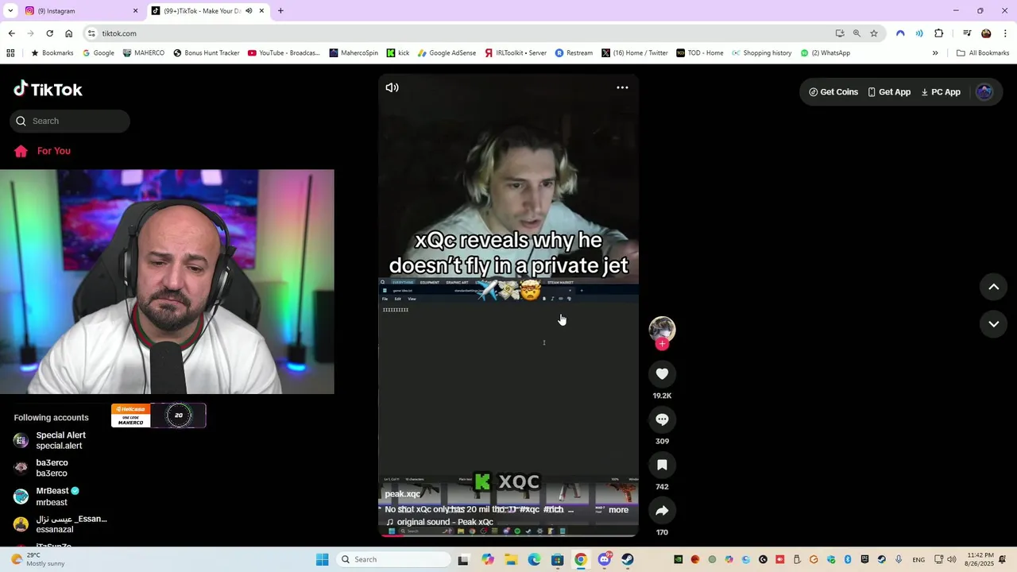Go to next video with down chevron
The image size is (1017, 572).
pyautogui.click(x=993, y=324)
